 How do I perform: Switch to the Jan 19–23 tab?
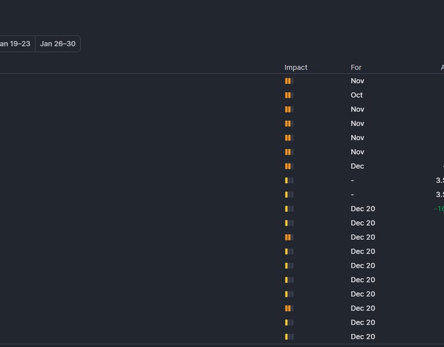[16, 44]
